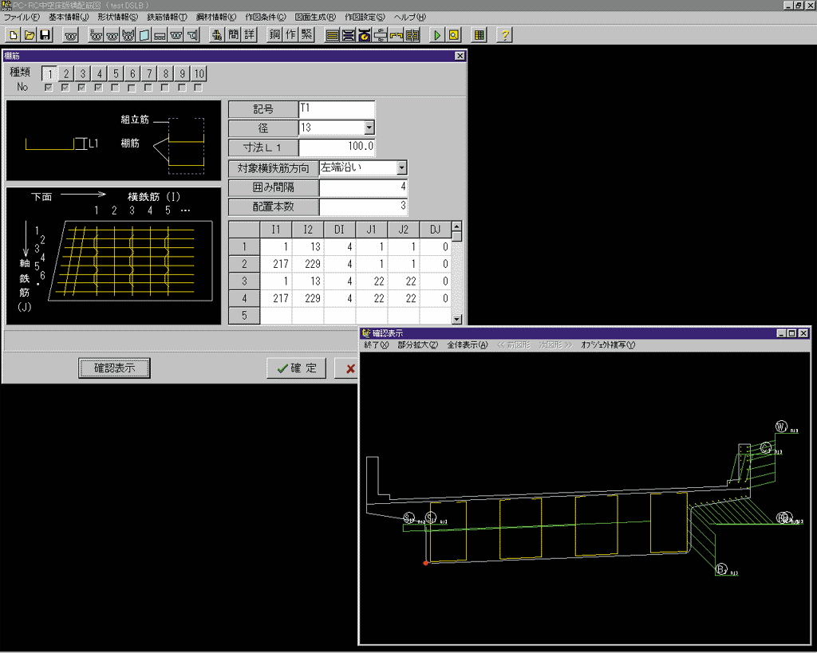Open 全体表示 in the confirmation window menu
The height and width of the screenshot is (653, 817).
[x=467, y=345]
